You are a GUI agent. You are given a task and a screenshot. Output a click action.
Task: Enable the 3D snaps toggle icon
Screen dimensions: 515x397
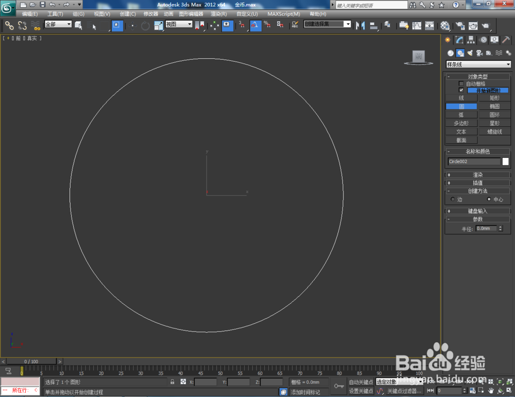[242, 25]
